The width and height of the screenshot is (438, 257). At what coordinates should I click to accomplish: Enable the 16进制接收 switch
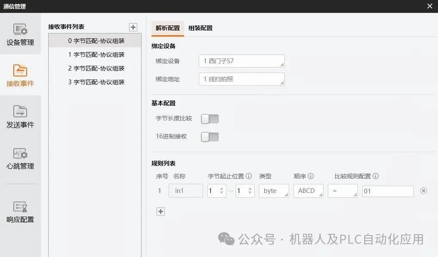click(210, 137)
